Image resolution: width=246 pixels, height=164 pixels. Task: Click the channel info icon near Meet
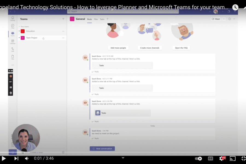[x=230, y=19]
